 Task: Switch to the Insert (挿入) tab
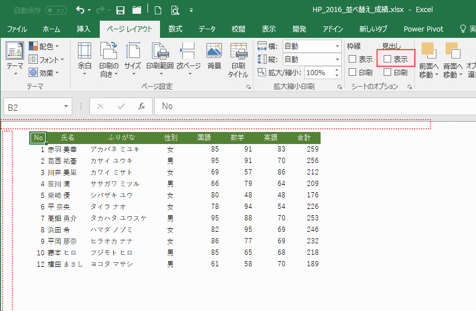coord(84,29)
